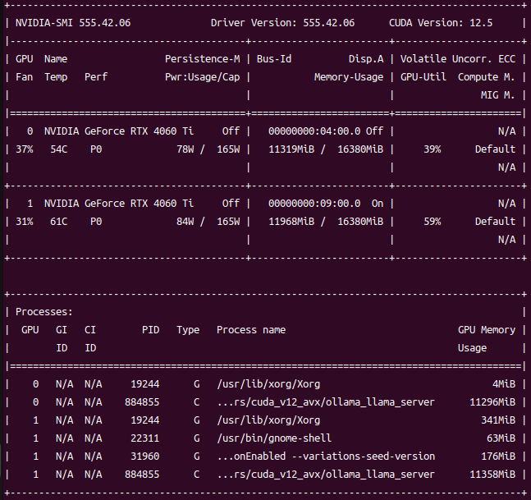Click '...onEnabled --variations-seed-version' process name
531x500 pixels.
[326, 456]
